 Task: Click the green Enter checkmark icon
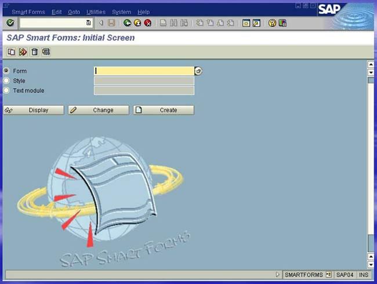[10, 23]
